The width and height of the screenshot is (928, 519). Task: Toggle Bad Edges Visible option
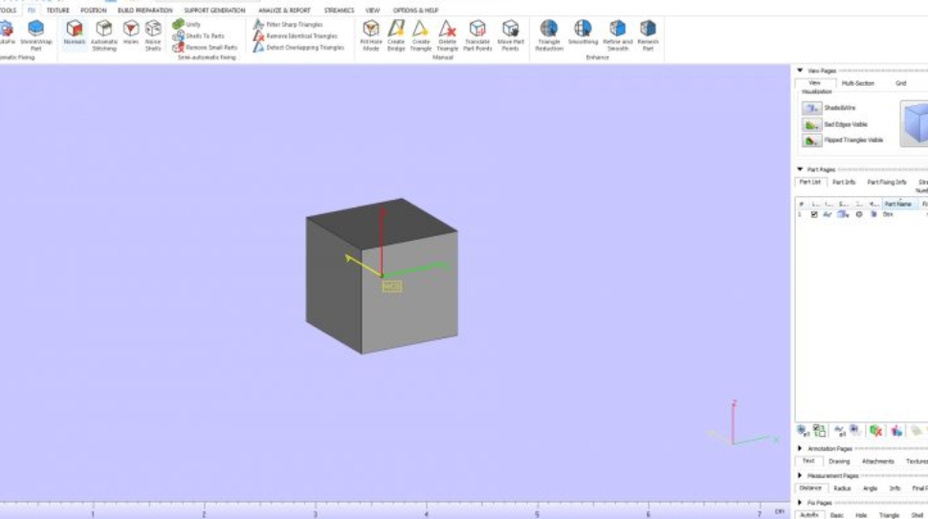[x=812, y=124]
